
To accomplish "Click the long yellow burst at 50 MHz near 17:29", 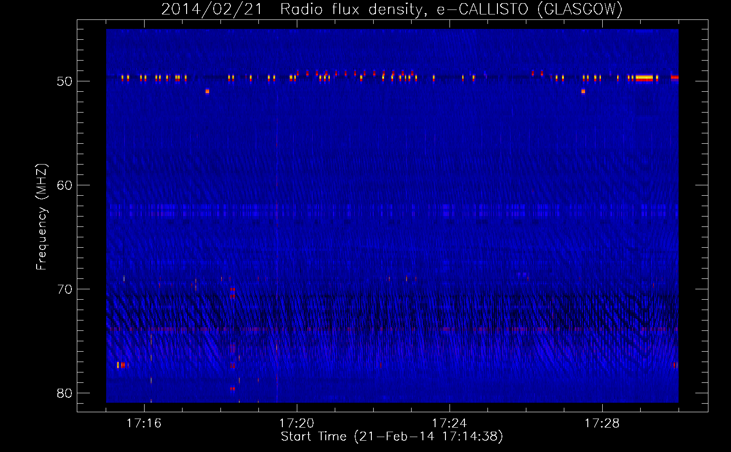I will (644, 78).
